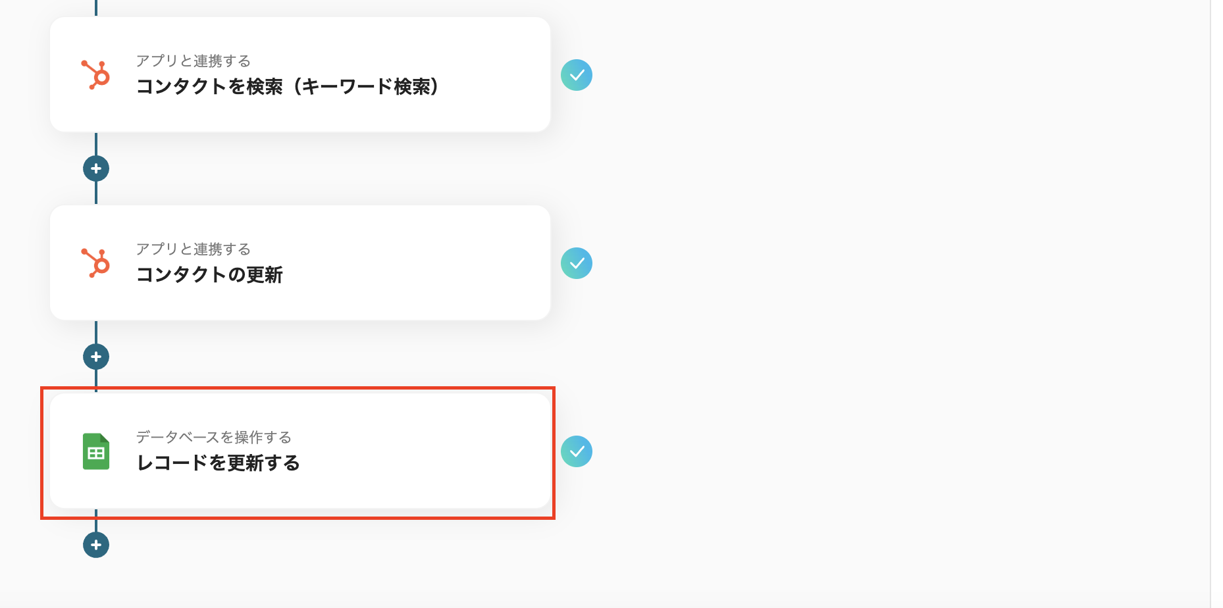Click the plus icon below the contact search step
The width and height of the screenshot is (1223, 608).
(x=96, y=168)
